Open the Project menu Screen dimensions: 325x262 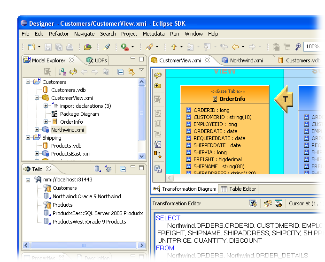[x=129, y=34]
